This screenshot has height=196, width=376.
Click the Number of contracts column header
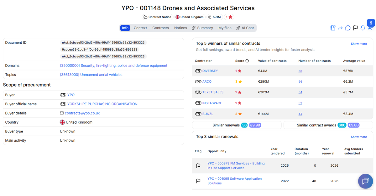coord(315,61)
